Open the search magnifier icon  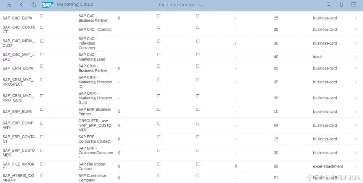pyautogui.click(x=329, y=4)
